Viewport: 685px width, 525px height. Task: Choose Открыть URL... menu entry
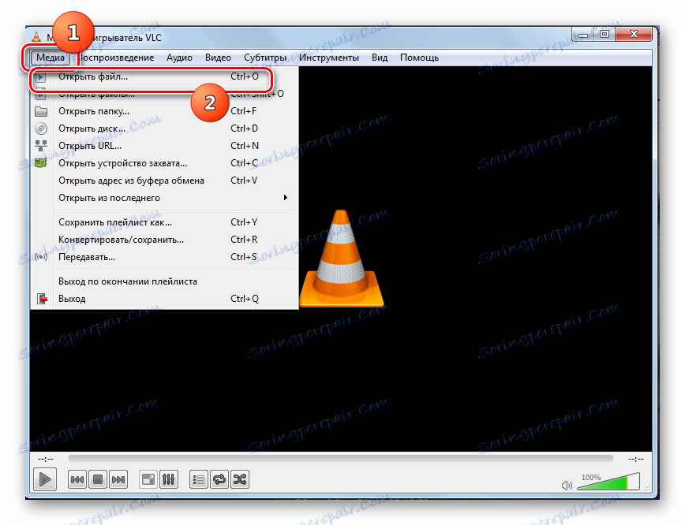coord(165,146)
